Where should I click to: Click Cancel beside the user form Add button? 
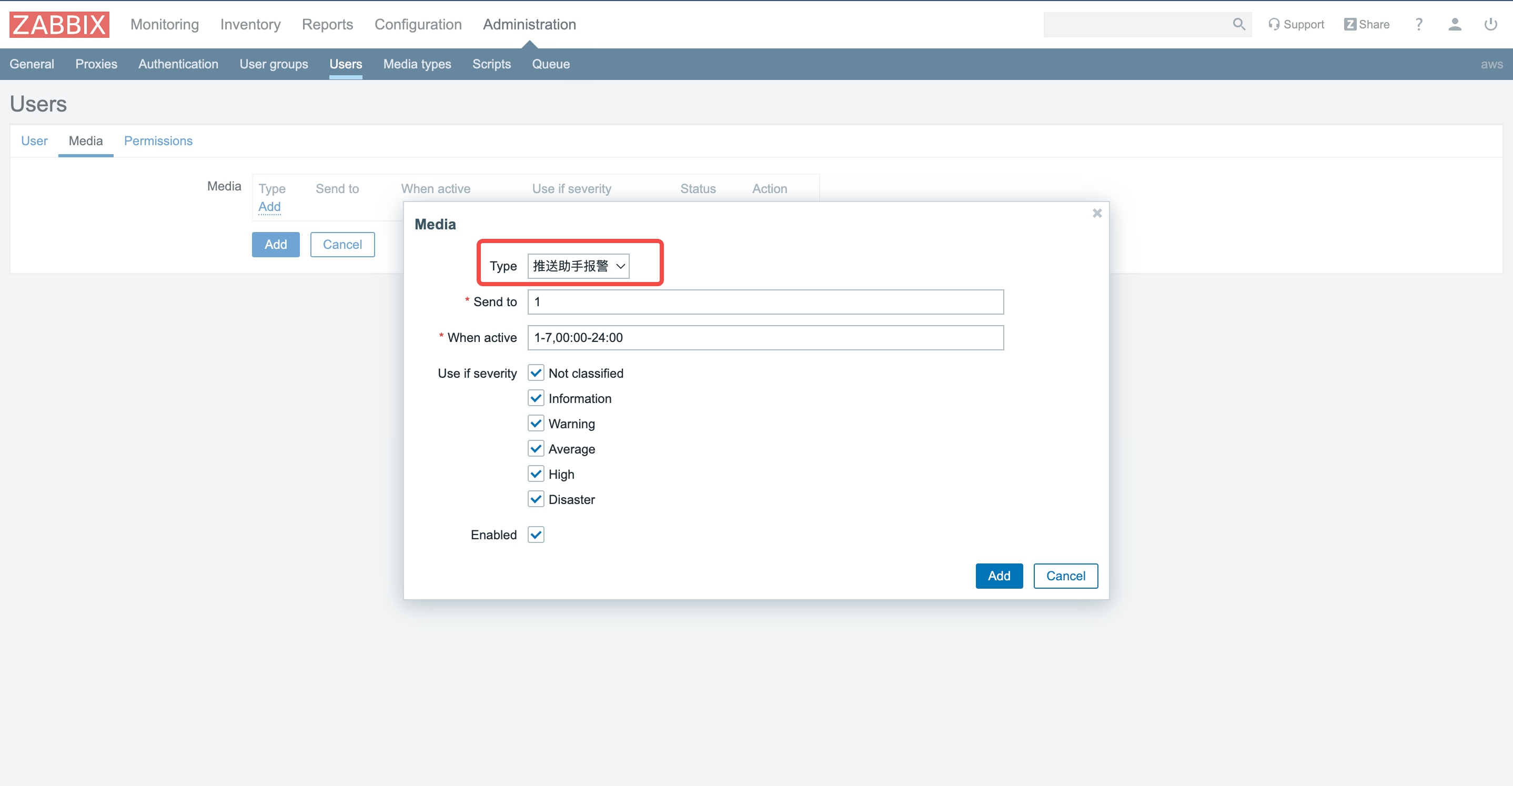click(342, 245)
